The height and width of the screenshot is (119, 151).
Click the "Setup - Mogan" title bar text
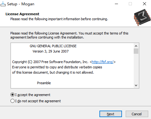pos(21,4)
